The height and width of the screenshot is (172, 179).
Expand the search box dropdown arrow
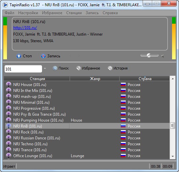click(x=45, y=69)
